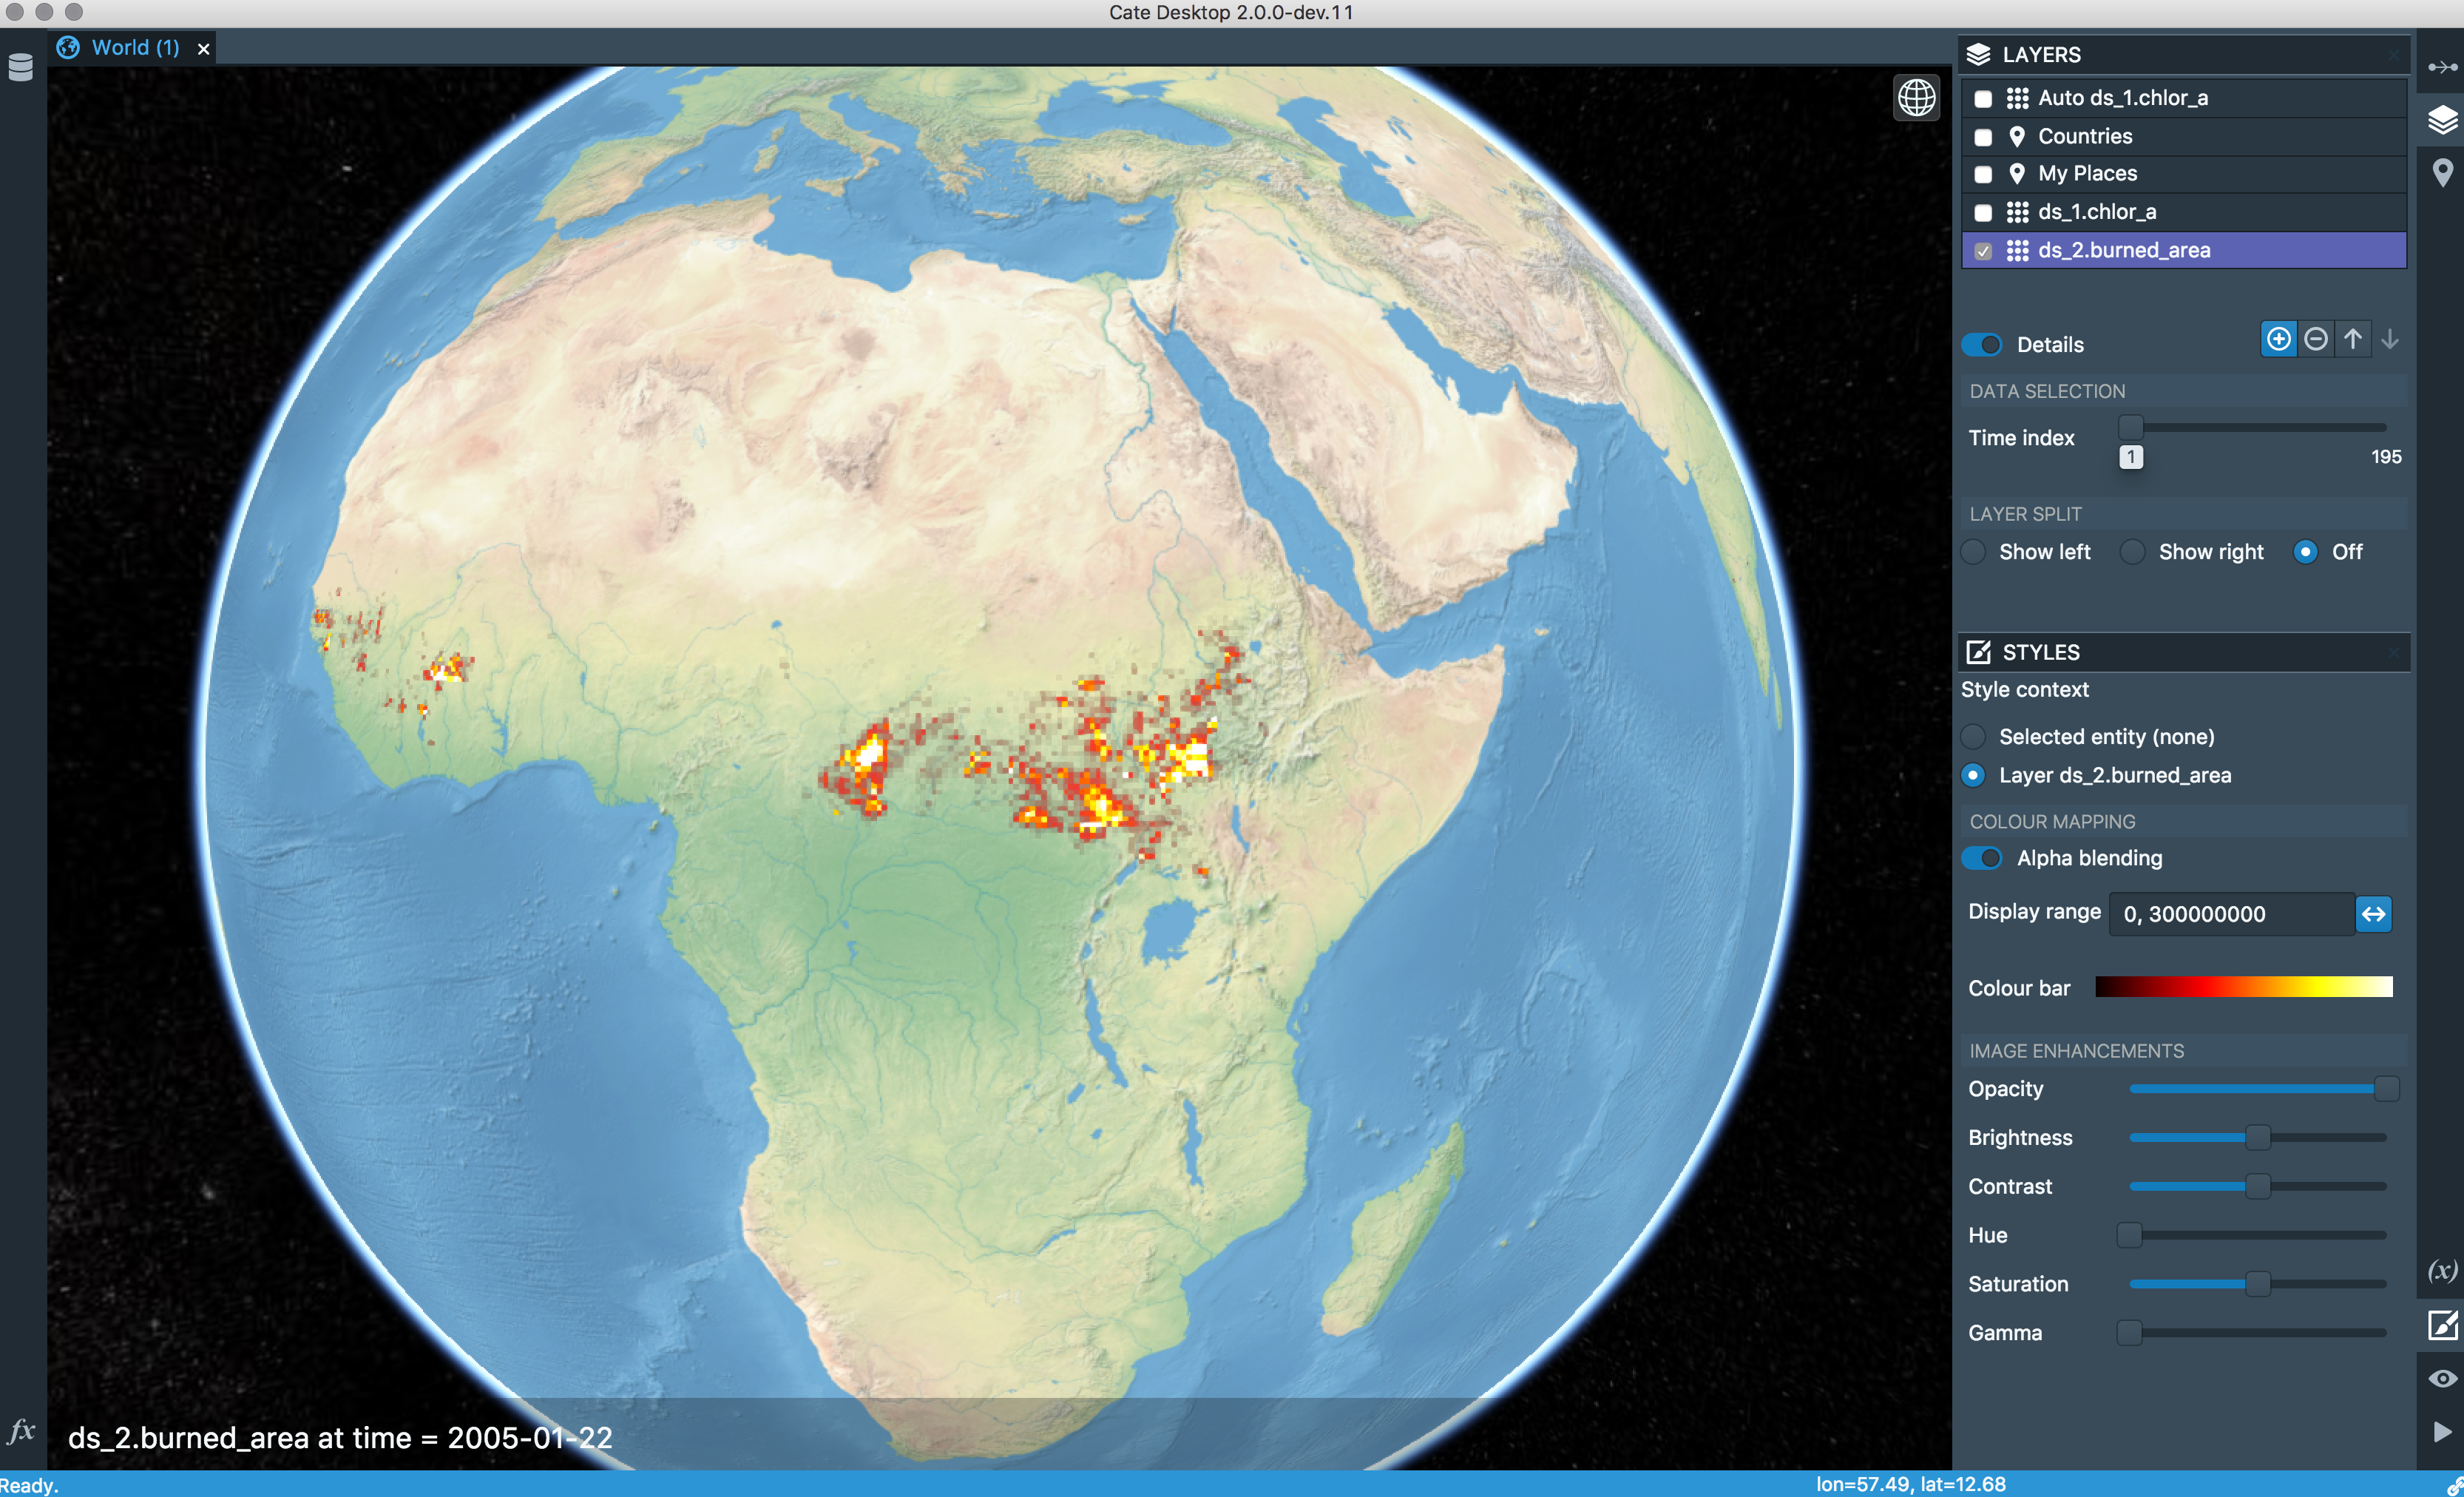Click the add layer plus icon
This screenshot has width=2464, height=1497.
pos(2278,340)
